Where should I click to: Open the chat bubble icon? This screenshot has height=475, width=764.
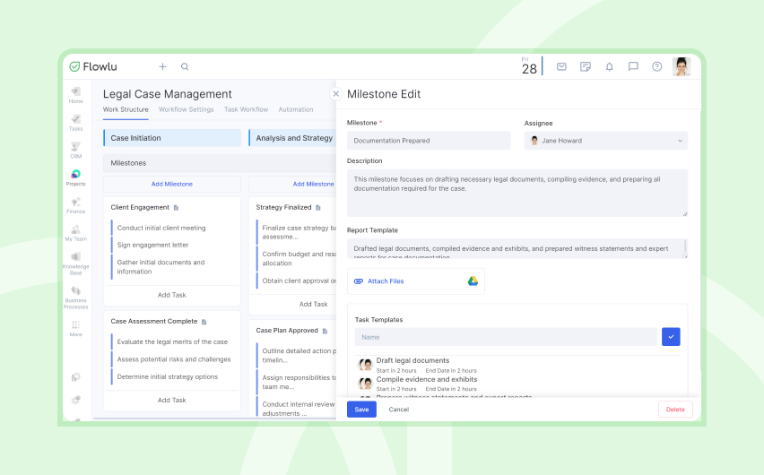[x=633, y=66]
